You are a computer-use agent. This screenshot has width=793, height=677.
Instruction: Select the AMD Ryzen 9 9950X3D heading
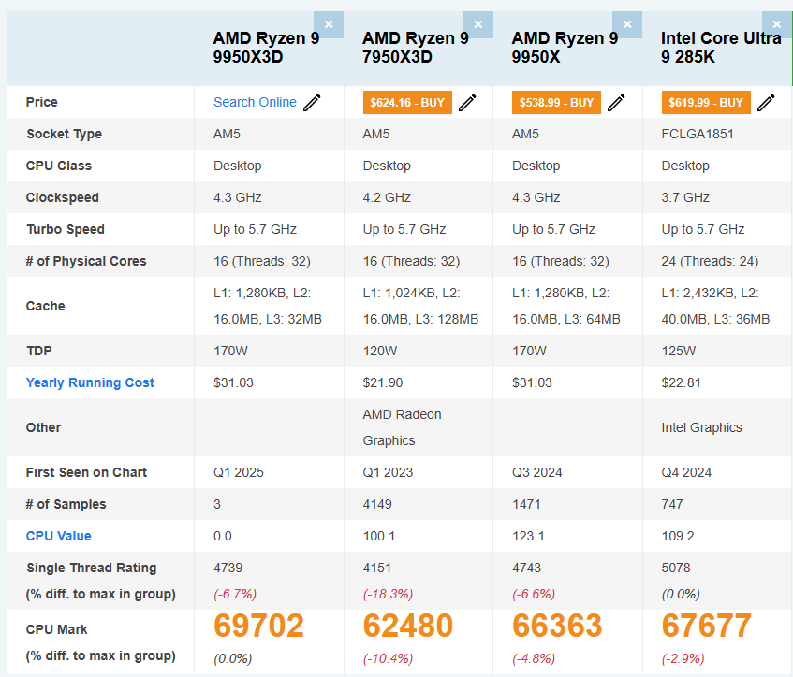[x=261, y=48]
